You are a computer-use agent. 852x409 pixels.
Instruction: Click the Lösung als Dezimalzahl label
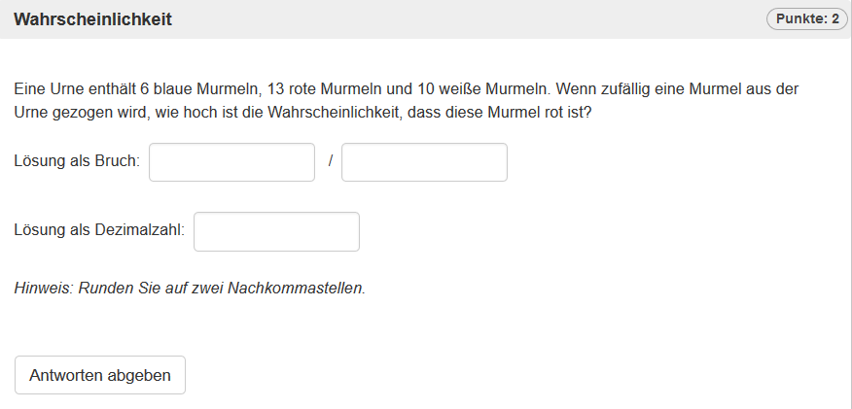tap(99, 231)
